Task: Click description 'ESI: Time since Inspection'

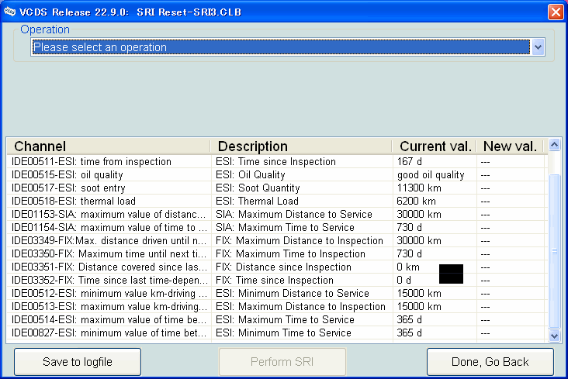Action: (x=275, y=161)
